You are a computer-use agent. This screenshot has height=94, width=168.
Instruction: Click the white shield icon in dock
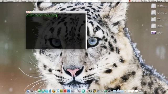pos(76,91)
